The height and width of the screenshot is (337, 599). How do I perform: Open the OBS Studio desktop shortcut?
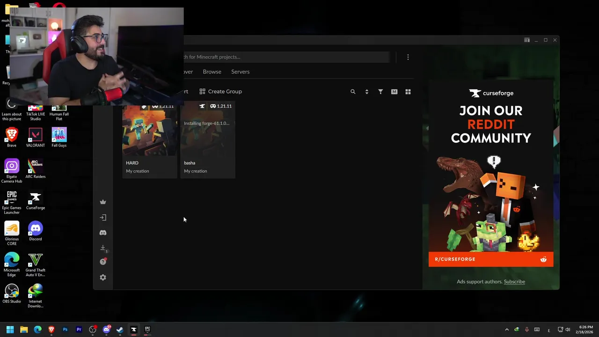(x=12, y=293)
